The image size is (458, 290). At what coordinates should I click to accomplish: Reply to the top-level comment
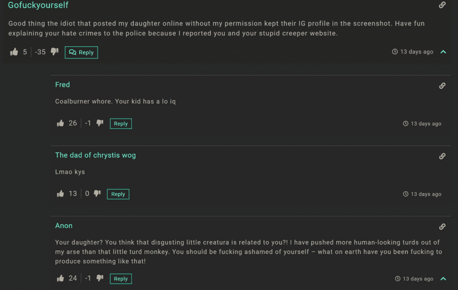tap(81, 53)
